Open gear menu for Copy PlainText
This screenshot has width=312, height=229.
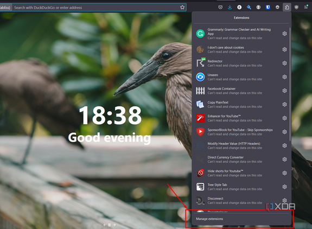click(284, 104)
